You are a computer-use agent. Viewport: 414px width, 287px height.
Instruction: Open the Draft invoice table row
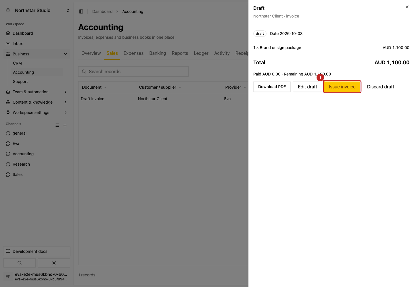coord(163,99)
